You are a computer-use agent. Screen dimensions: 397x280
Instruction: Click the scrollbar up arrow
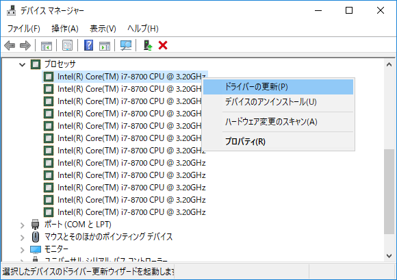[389, 64]
